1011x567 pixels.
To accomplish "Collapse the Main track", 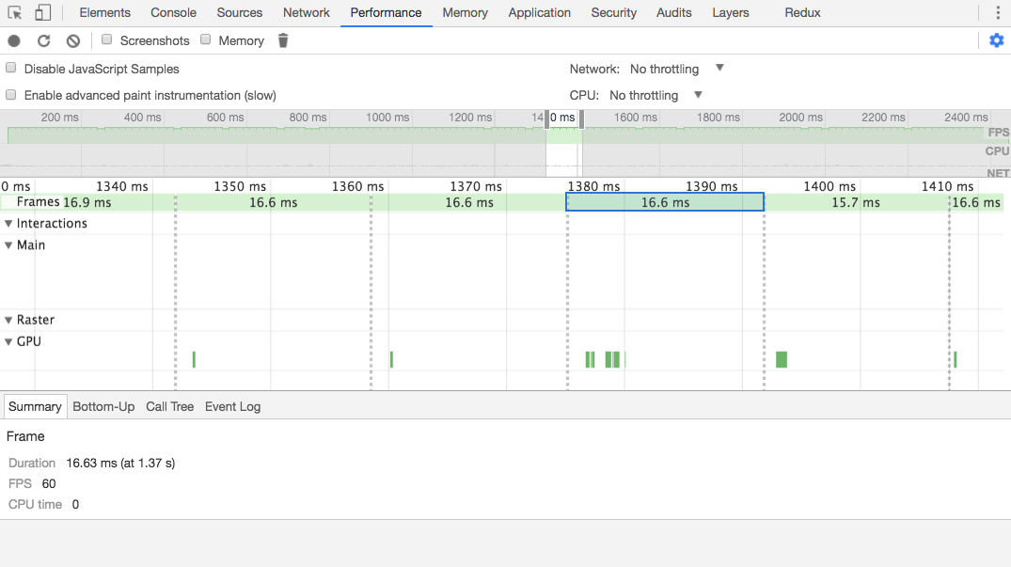I will pos(8,244).
